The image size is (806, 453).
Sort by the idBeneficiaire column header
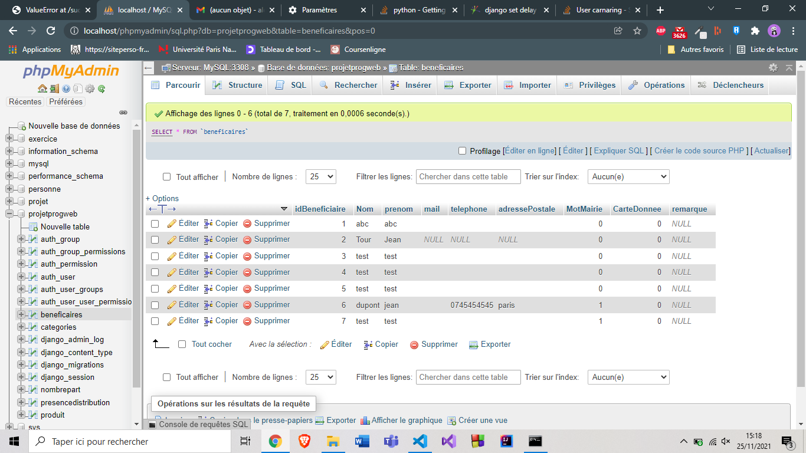[320, 209]
